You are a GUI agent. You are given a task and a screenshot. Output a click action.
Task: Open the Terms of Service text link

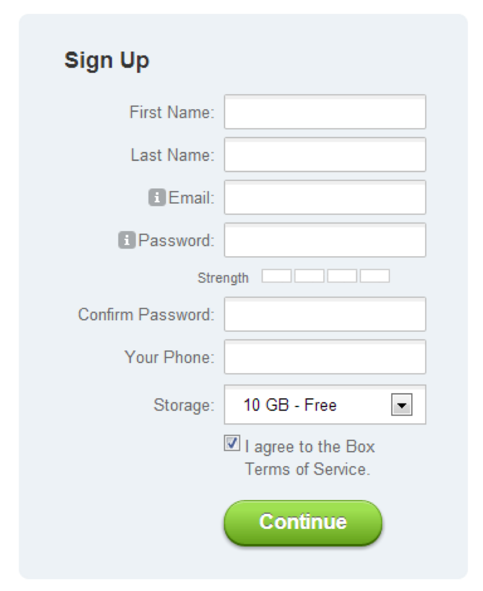pos(307,469)
